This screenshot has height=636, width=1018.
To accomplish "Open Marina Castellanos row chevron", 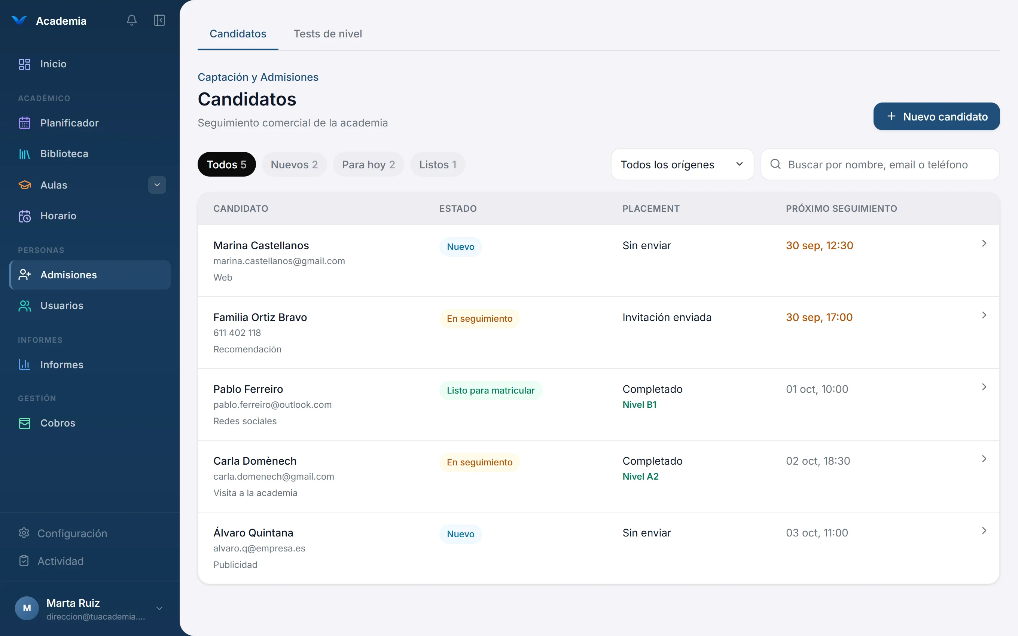I will (984, 243).
